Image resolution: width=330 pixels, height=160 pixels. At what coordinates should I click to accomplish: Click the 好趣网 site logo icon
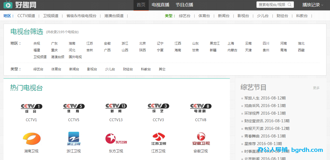point(8,5)
